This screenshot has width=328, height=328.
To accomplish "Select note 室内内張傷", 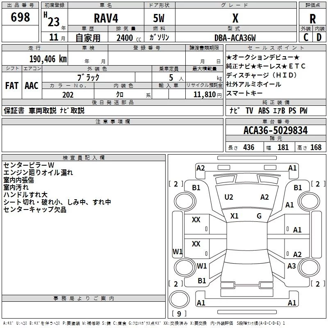I will coord(18,180).
